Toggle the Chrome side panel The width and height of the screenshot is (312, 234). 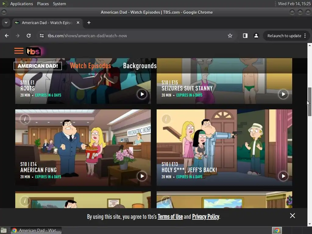click(245, 36)
